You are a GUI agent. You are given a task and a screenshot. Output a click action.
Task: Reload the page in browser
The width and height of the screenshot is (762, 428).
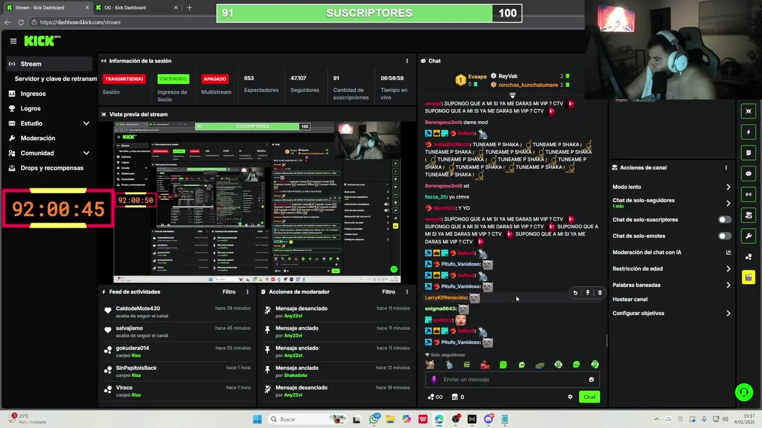[x=21, y=22]
